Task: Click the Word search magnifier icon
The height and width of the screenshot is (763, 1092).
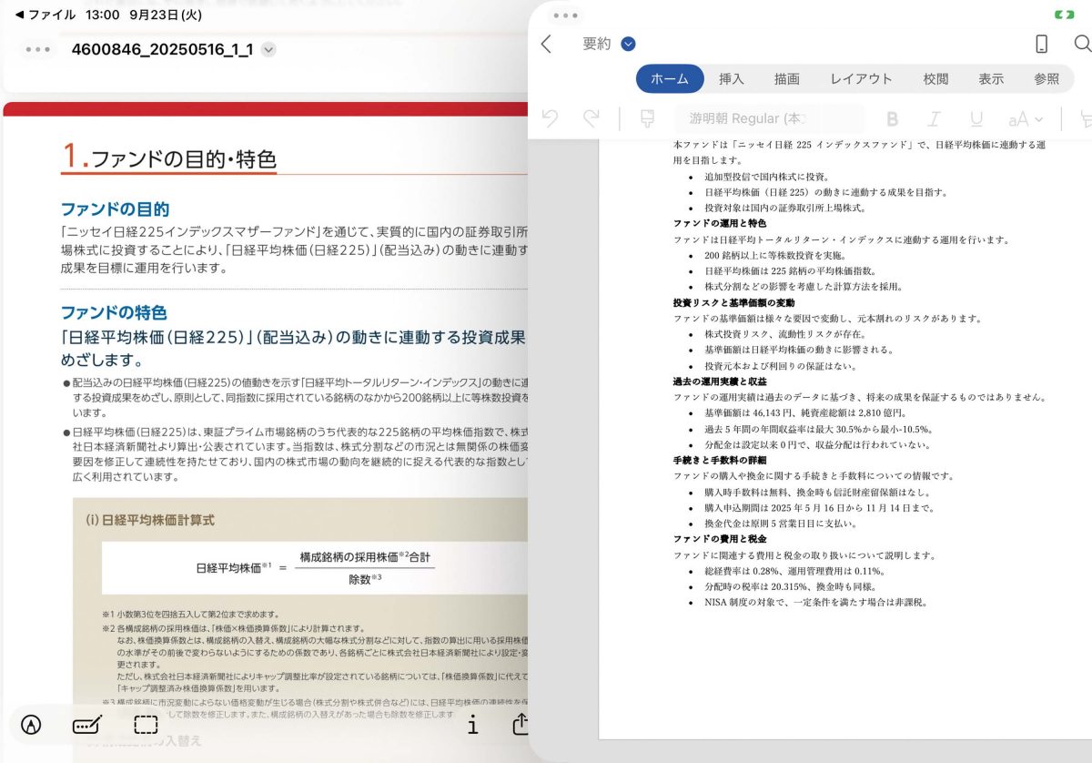Action: click(x=1081, y=44)
